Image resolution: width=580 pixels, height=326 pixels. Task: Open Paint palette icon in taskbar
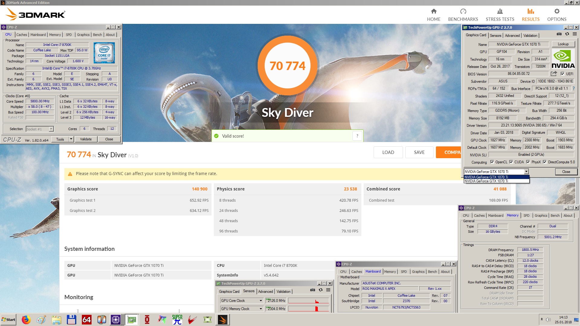click(x=41, y=320)
